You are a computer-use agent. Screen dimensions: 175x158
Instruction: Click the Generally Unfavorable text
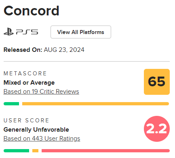(36, 130)
